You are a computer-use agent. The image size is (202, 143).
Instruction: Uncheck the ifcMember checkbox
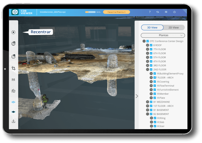click(155, 94)
